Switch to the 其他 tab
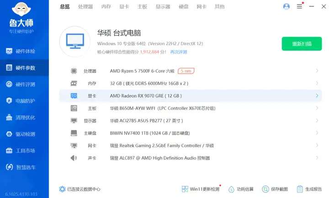This screenshot has height=198, width=329. tap(219, 6)
